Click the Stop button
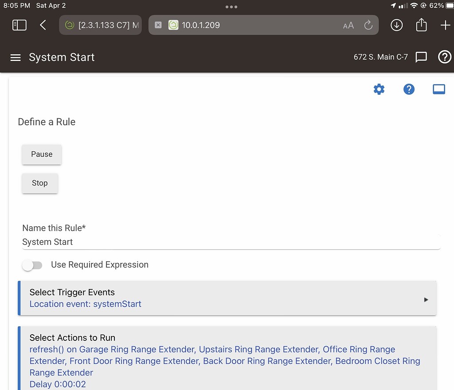 pyautogui.click(x=39, y=183)
